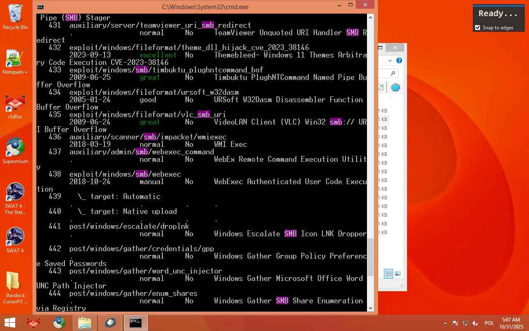Click the cmd vertical scrollbar thumb
The width and height of the screenshot is (529, 331).
[x=370, y=257]
